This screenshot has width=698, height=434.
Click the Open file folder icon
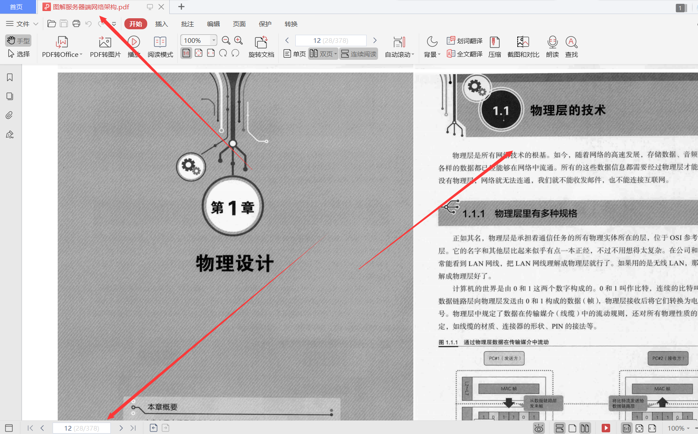[51, 24]
